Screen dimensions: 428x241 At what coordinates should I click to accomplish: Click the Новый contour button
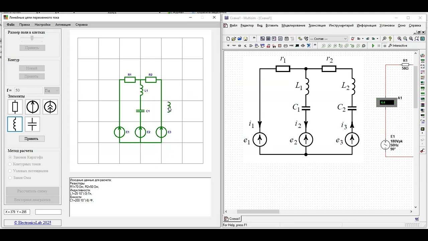coord(32,68)
